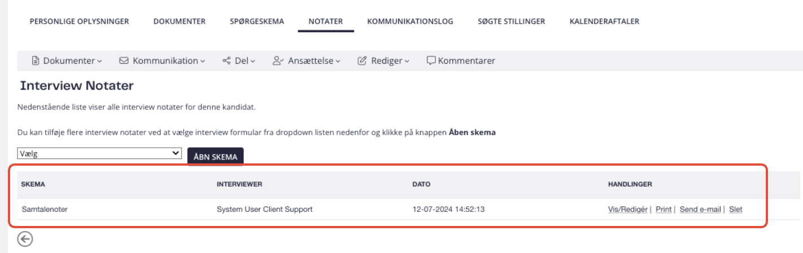Click the Kommunikation envelope icon

pos(124,61)
